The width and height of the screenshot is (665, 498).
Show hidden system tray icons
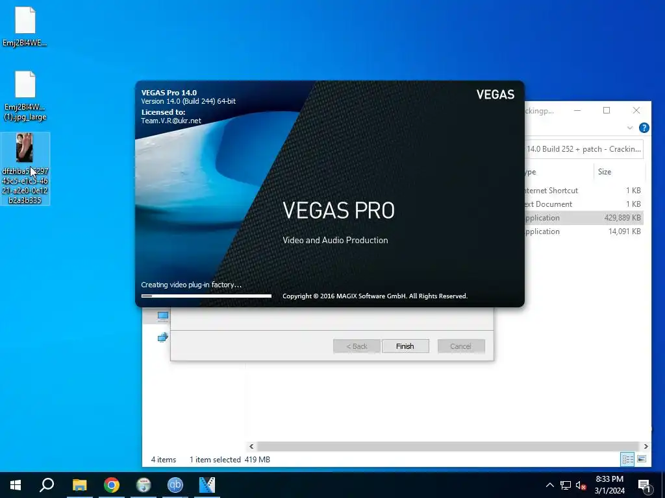click(549, 485)
